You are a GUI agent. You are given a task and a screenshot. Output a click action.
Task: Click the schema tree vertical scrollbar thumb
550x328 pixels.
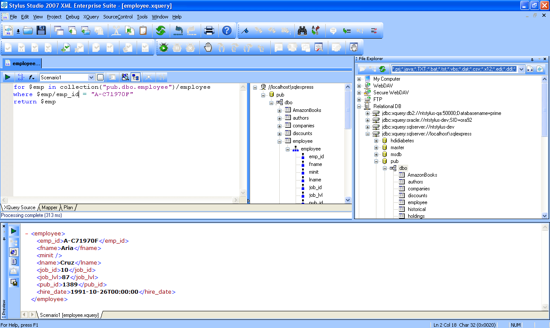click(348, 109)
